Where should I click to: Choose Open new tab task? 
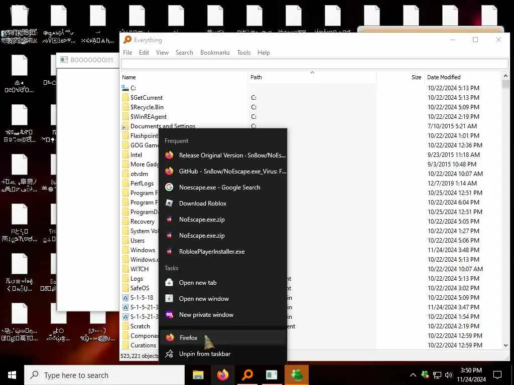[223, 283]
